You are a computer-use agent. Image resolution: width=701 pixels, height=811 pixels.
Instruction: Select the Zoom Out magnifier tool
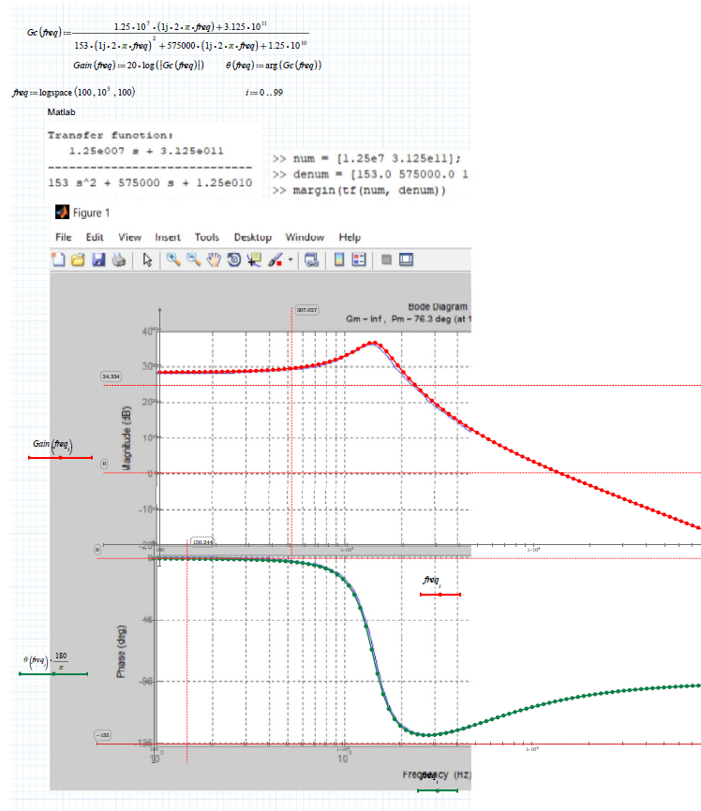click(194, 259)
